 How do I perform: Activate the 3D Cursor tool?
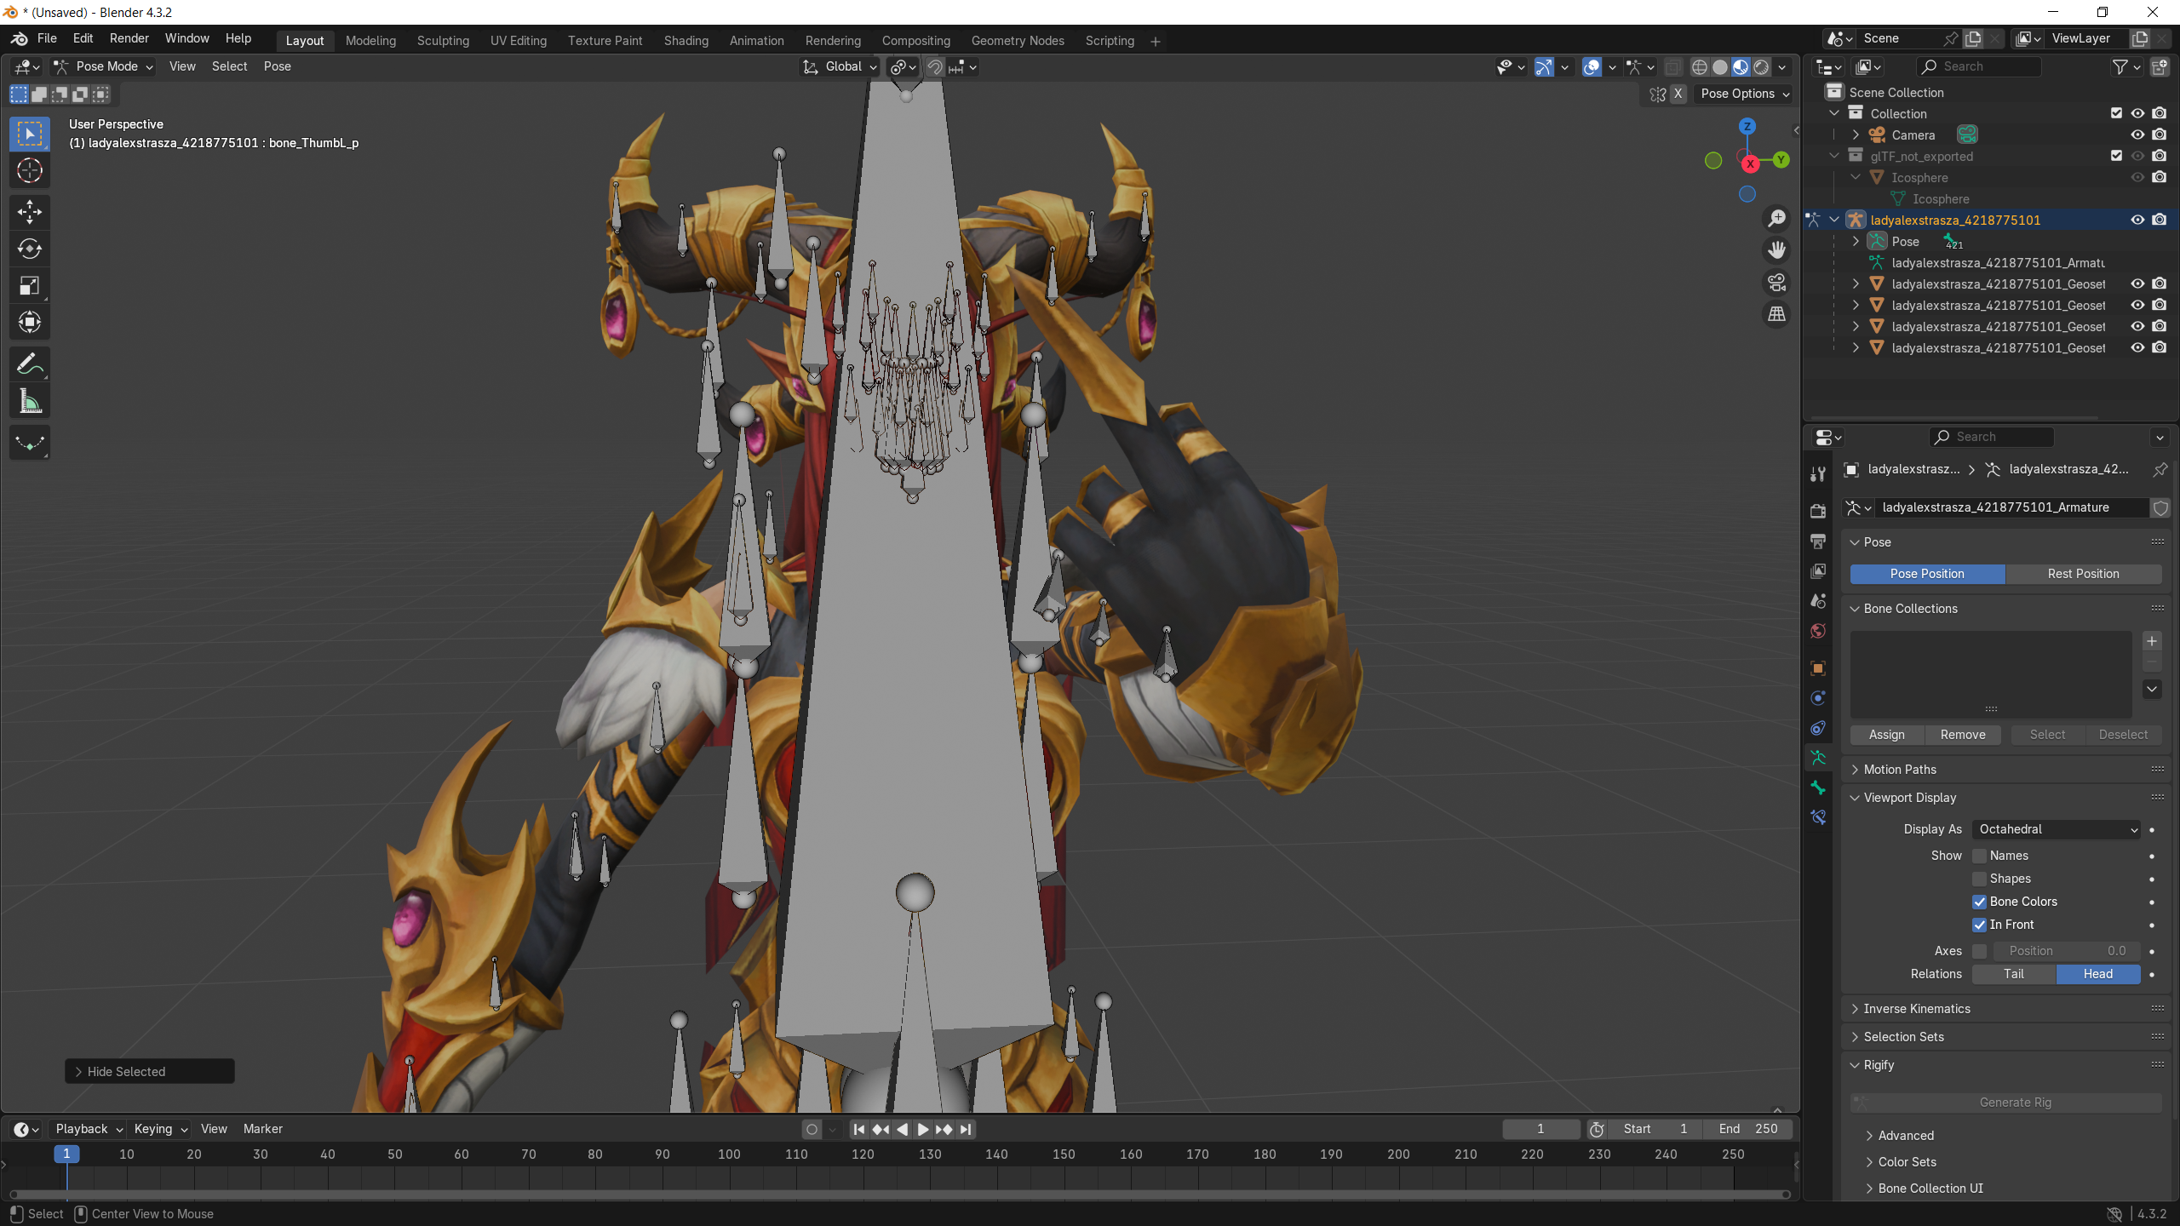(x=30, y=171)
